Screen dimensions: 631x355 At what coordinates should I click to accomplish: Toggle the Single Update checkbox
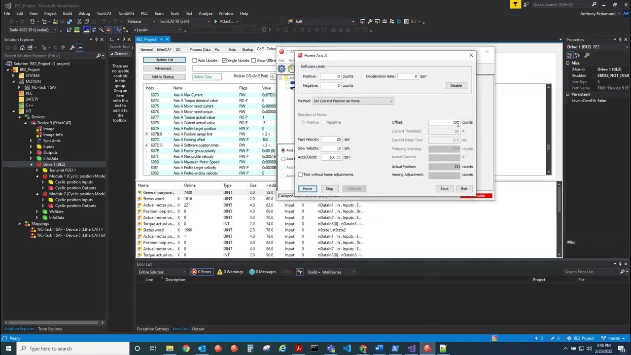pos(224,60)
